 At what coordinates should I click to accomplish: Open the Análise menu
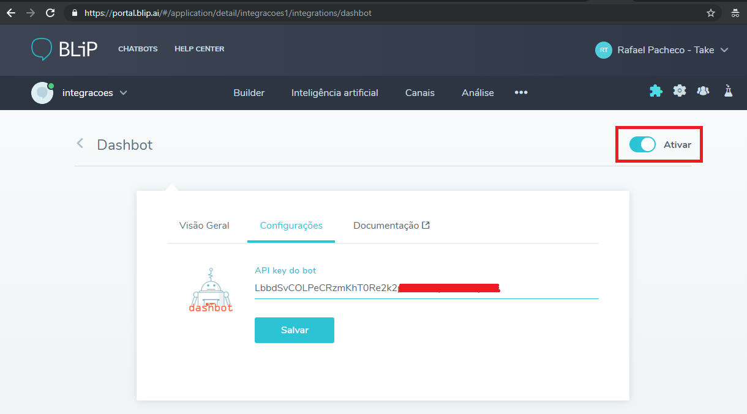[478, 93]
